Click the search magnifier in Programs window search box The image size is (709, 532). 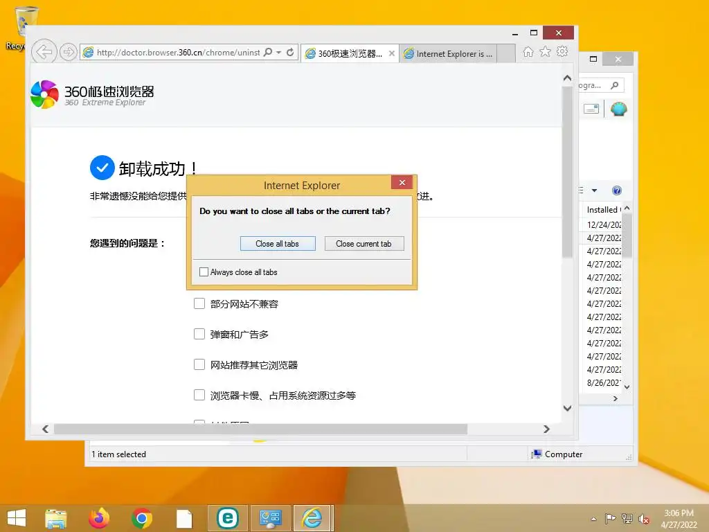click(x=615, y=85)
